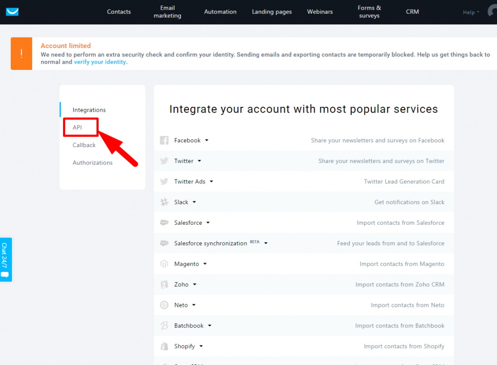The height and width of the screenshot is (365, 497).
Task: Expand the Neto dropdown arrow
Action: click(x=194, y=305)
